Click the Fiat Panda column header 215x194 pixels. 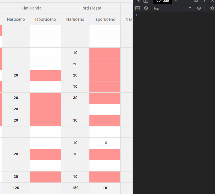click(32, 8)
